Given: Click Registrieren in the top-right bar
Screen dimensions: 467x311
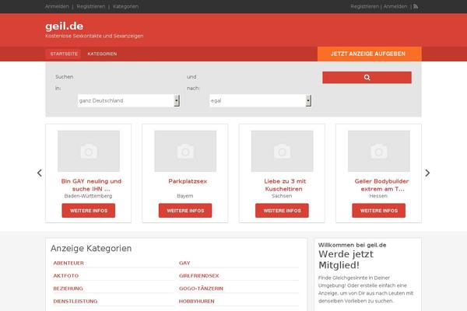Looking at the screenshot, I should [x=364, y=6].
